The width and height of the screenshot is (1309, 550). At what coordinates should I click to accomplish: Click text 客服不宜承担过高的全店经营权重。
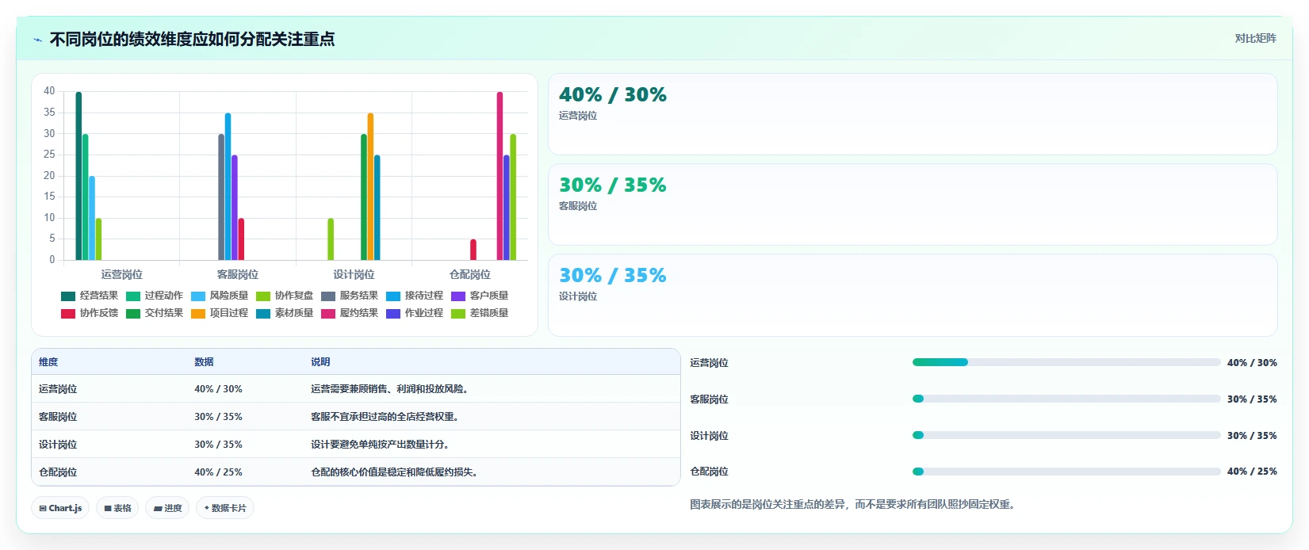pos(386,417)
